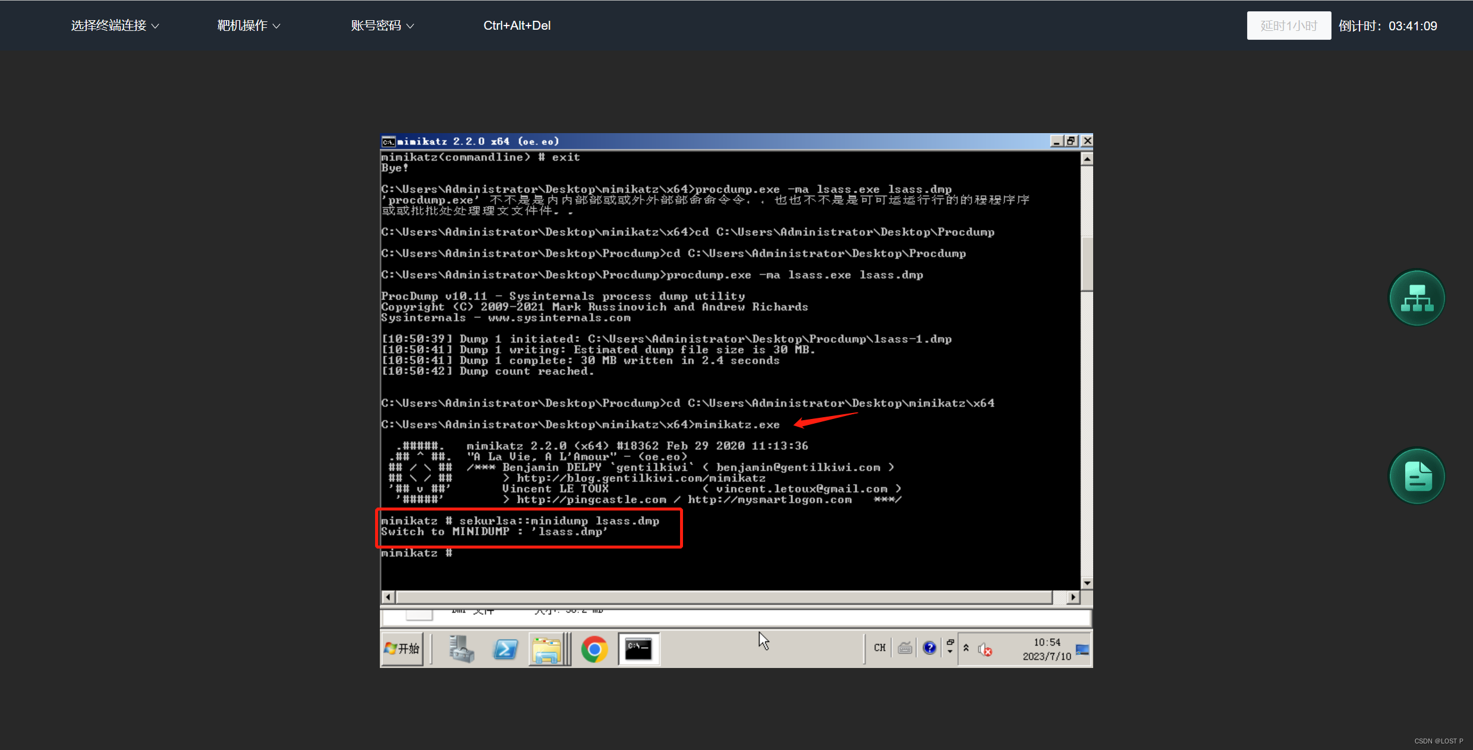Image resolution: width=1473 pixels, height=750 pixels.
Task: Click the 'http://blog.gentilkiwi.com/mimikatz' line
Action: click(x=634, y=478)
